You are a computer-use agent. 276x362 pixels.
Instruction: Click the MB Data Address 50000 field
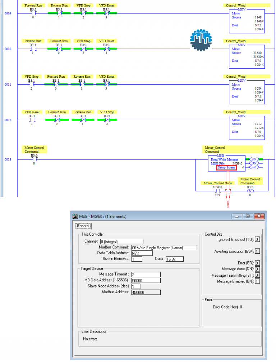click(x=146, y=281)
